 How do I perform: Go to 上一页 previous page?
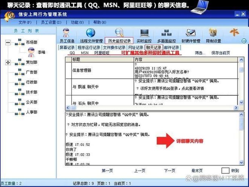(x=140, y=171)
